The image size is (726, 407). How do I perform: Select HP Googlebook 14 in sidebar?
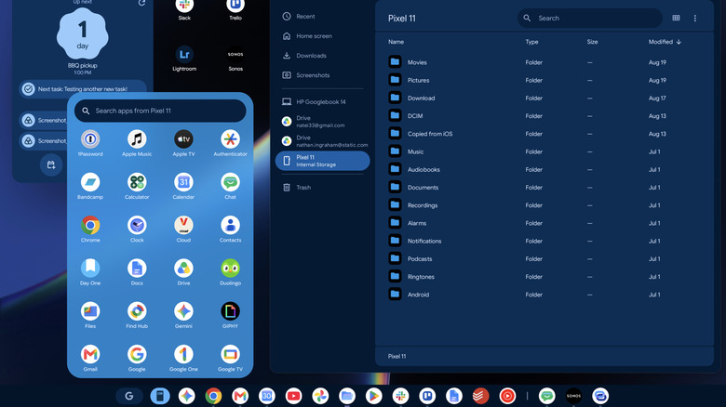tap(322, 102)
